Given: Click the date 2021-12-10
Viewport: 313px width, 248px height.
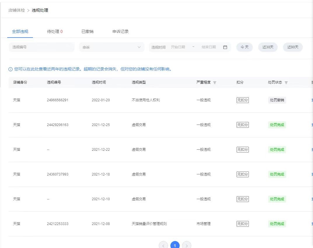Looking at the screenshot, I should pos(101,199).
